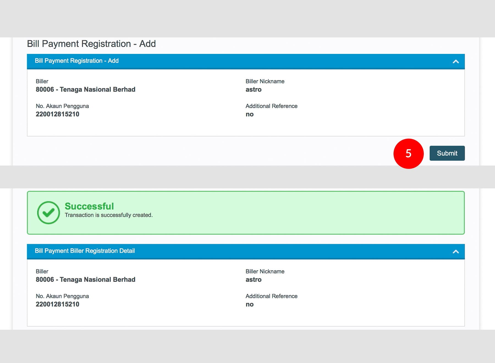Image resolution: width=495 pixels, height=363 pixels.
Task: Click the 'Bill Payment Biller Registration Detail' header title
Action: pos(85,251)
